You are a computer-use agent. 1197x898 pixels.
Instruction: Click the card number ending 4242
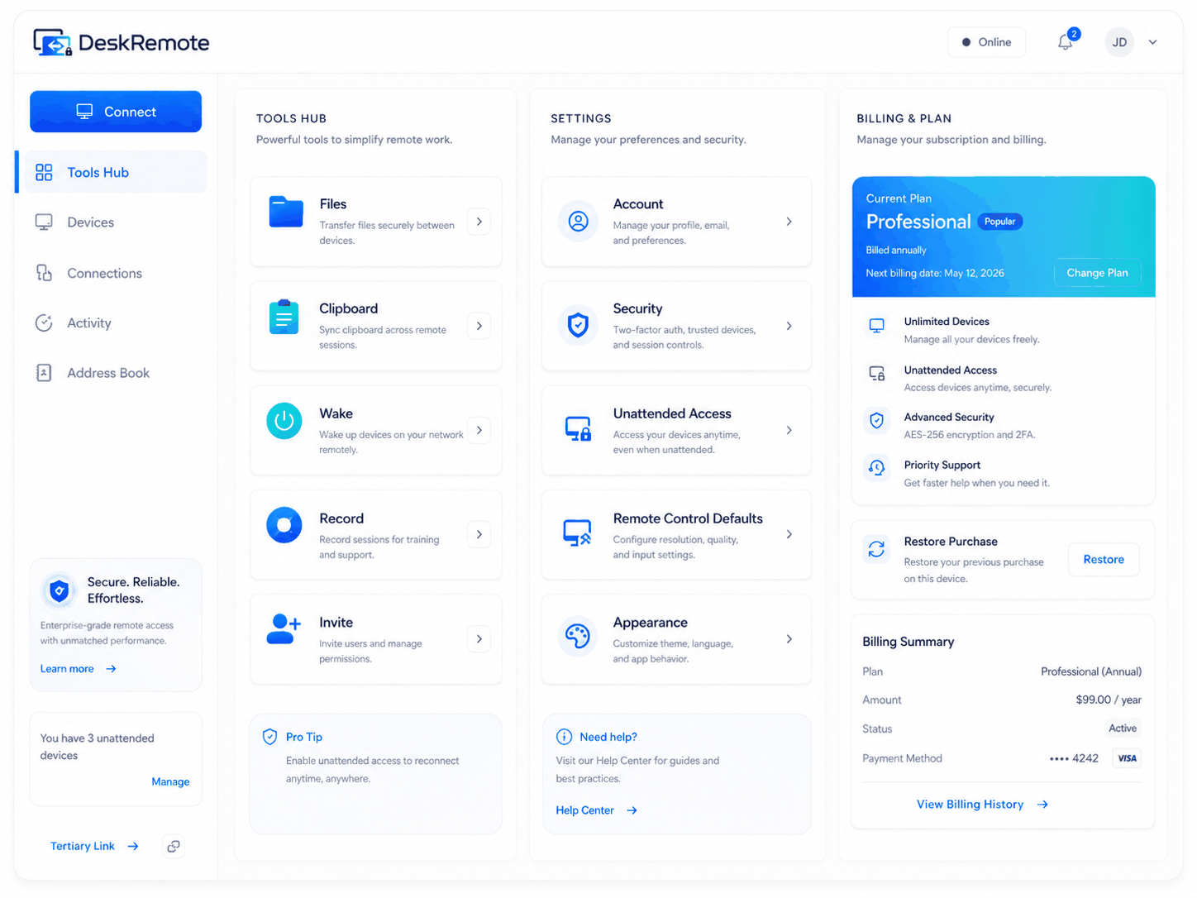click(x=1074, y=758)
